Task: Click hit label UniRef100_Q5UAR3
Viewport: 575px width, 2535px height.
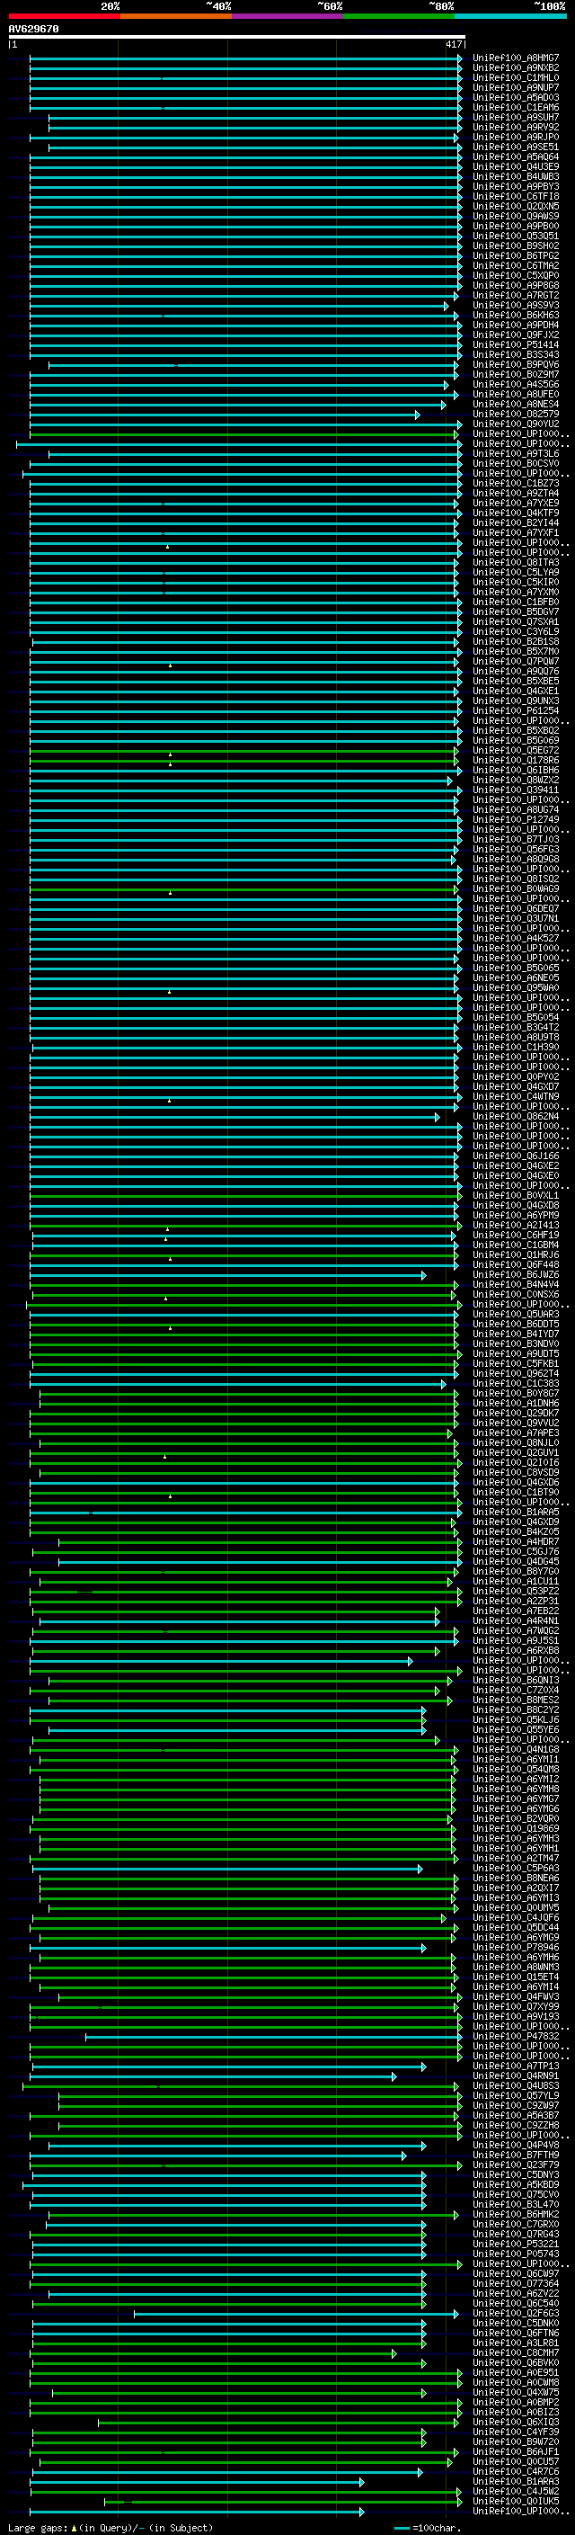Action: tap(516, 1314)
